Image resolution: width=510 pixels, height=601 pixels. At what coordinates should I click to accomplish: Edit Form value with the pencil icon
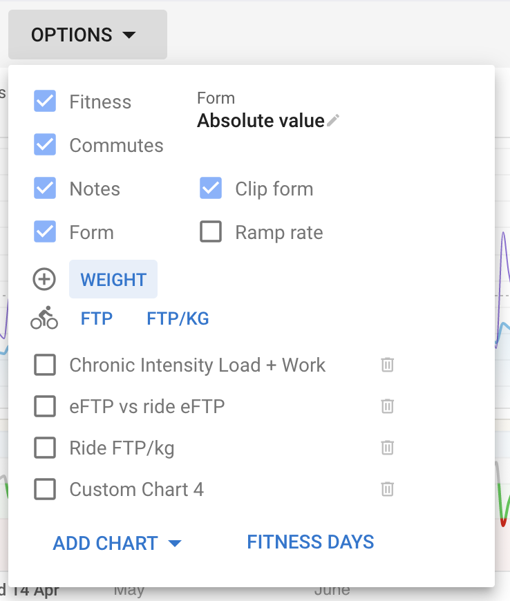pyautogui.click(x=333, y=120)
